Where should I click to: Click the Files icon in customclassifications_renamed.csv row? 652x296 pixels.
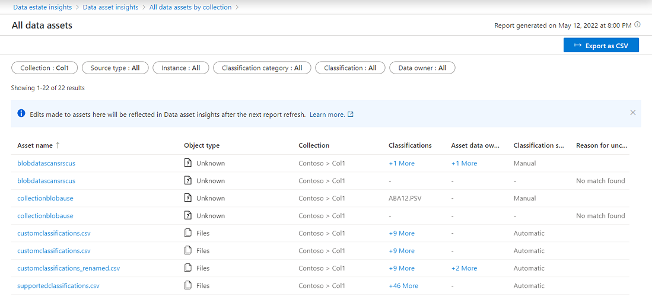pyautogui.click(x=188, y=268)
